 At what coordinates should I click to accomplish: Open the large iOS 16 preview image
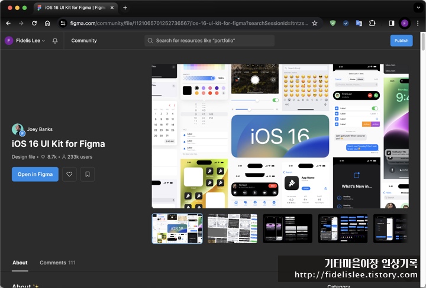(x=280, y=136)
